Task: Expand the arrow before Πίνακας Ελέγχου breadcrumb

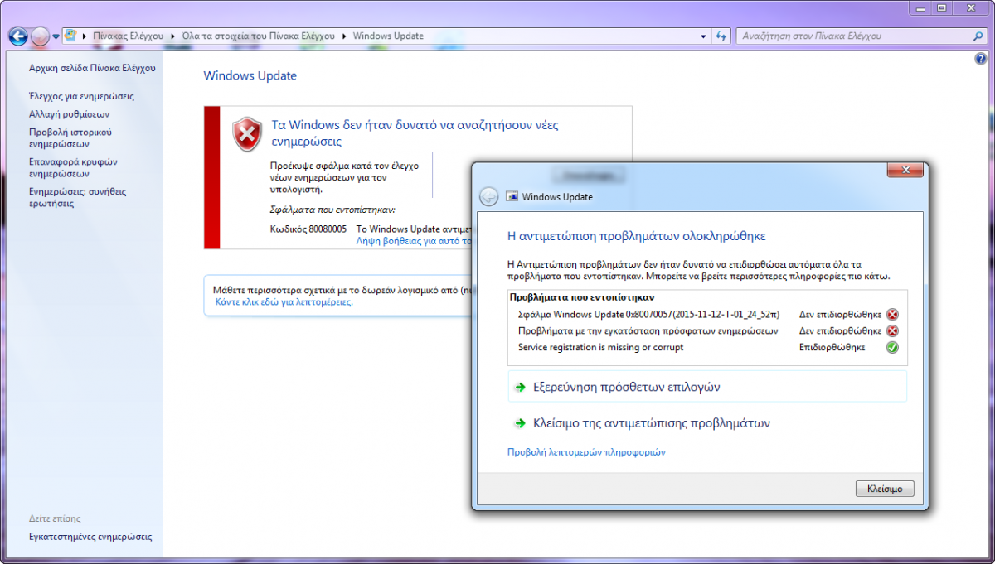Action: click(x=85, y=36)
